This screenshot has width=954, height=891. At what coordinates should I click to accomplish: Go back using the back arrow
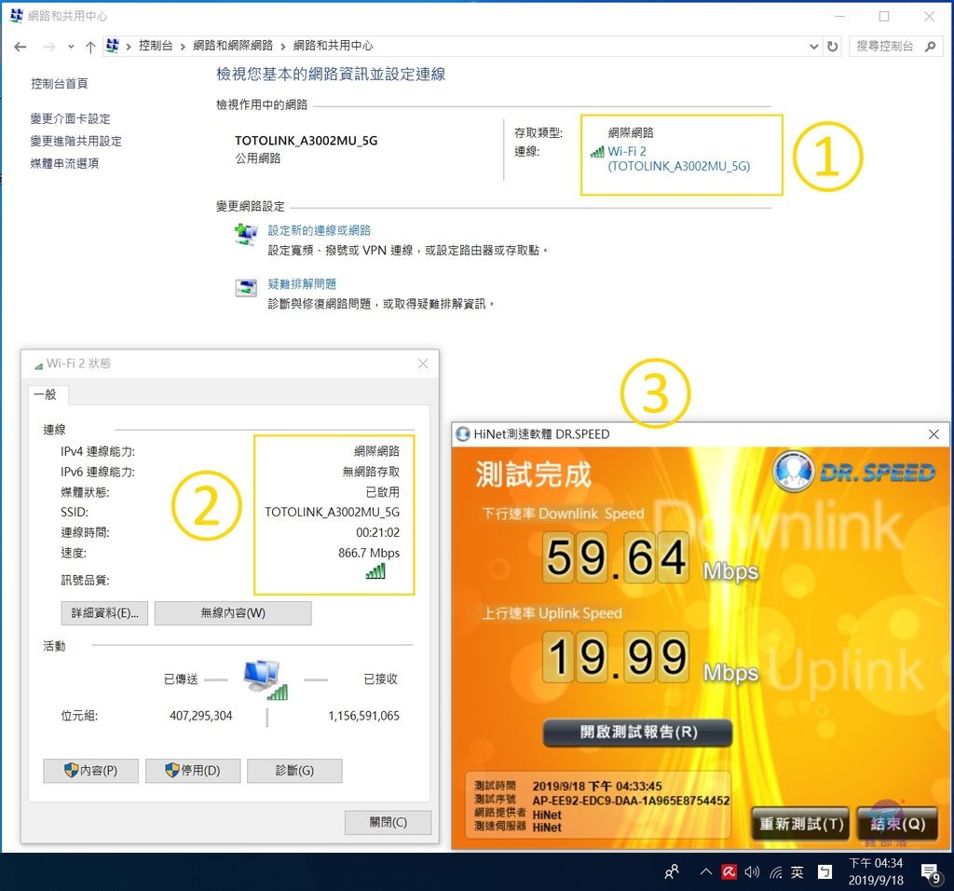(x=20, y=47)
